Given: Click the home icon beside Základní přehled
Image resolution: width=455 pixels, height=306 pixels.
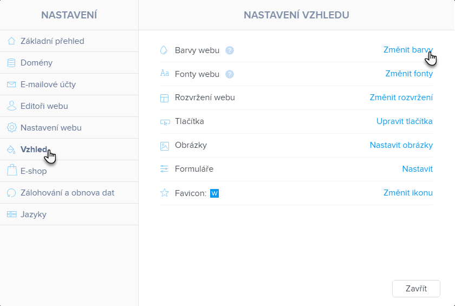Looking at the screenshot, I should pyautogui.click(x=11, y=41).
